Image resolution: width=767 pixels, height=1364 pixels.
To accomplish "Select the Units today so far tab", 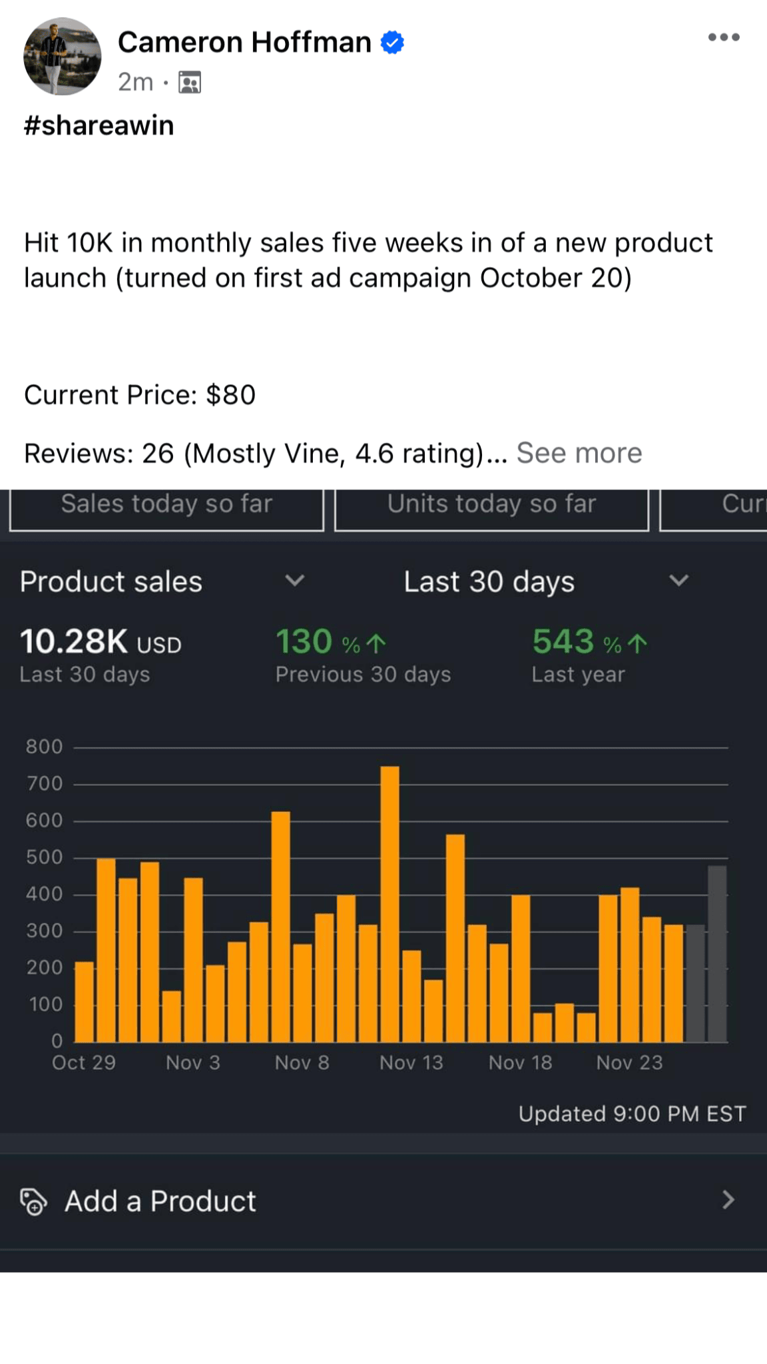I will pos(491,507).
